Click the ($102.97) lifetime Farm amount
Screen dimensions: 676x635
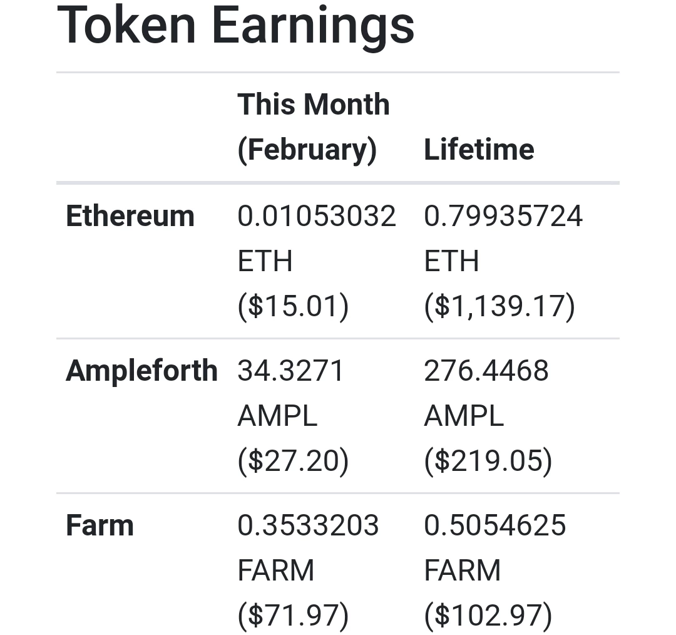pyautogui.click(x=488, y=615)
